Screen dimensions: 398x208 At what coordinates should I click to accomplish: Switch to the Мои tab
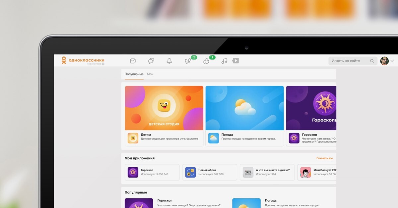coord(150,74)
